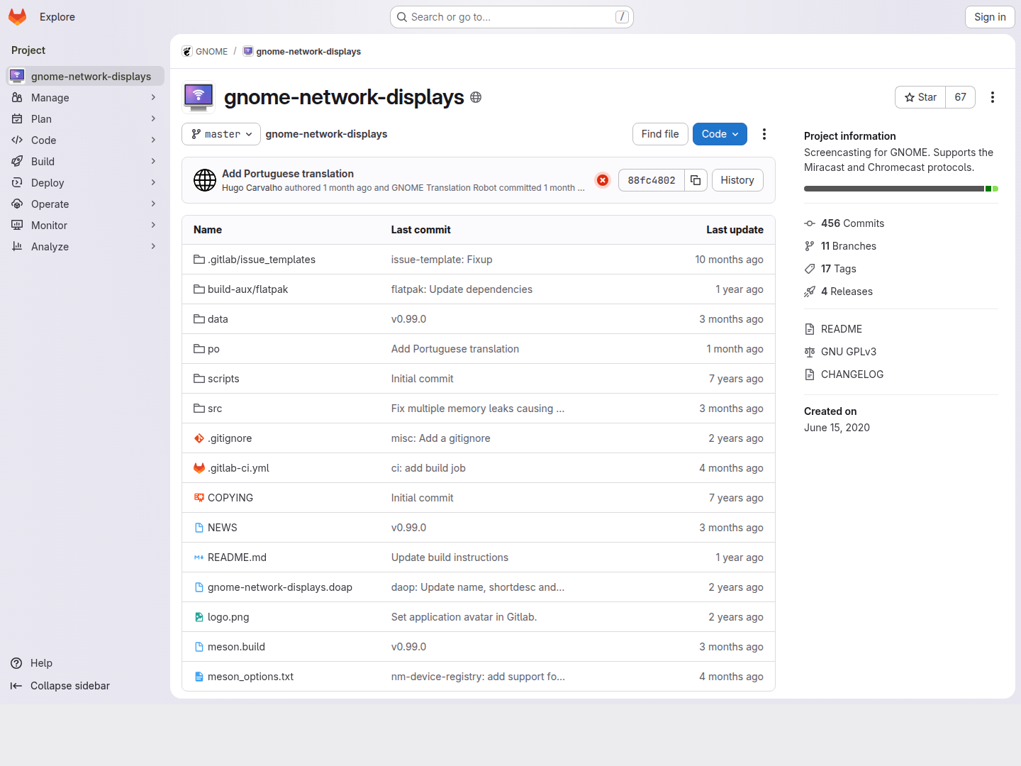Click the Find file button
Viewport: 1021px width, 766px height.
click(660, 134)
